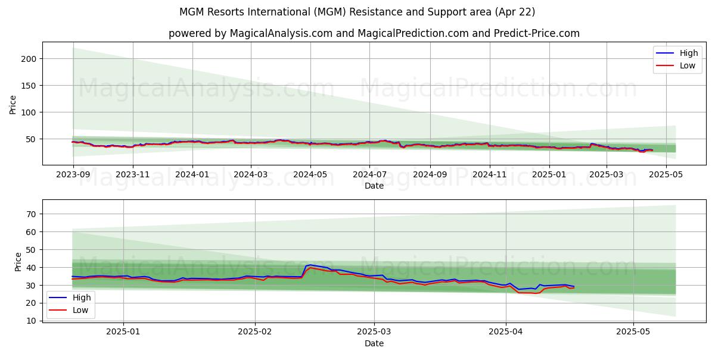Click the 2024-09 tick label on top chart

430,175
